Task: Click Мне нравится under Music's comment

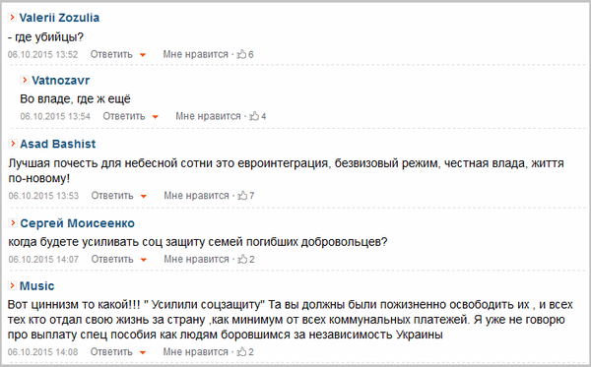Action: point(195,351)
